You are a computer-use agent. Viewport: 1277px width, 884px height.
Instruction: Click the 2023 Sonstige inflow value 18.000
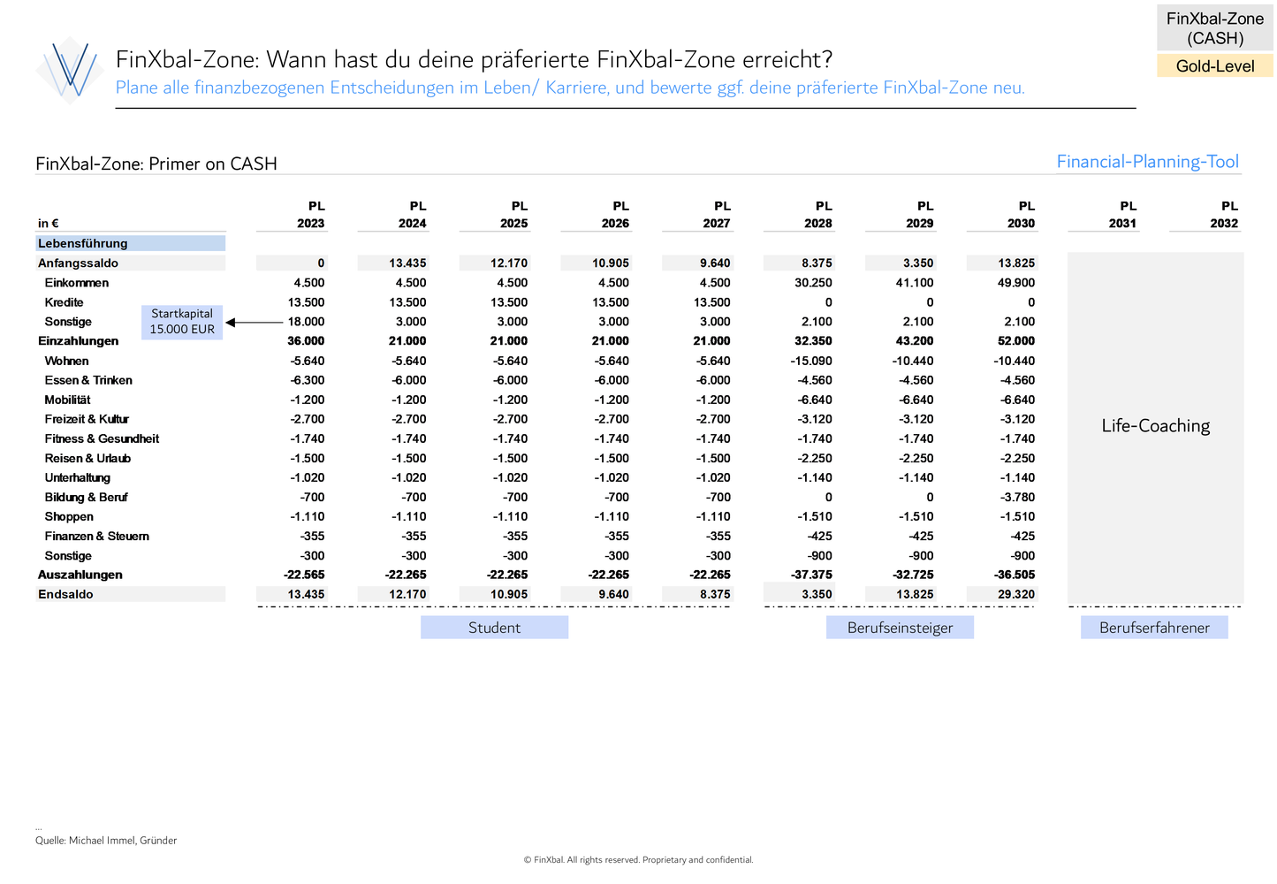pyautogui.click(x=307, y=322)
